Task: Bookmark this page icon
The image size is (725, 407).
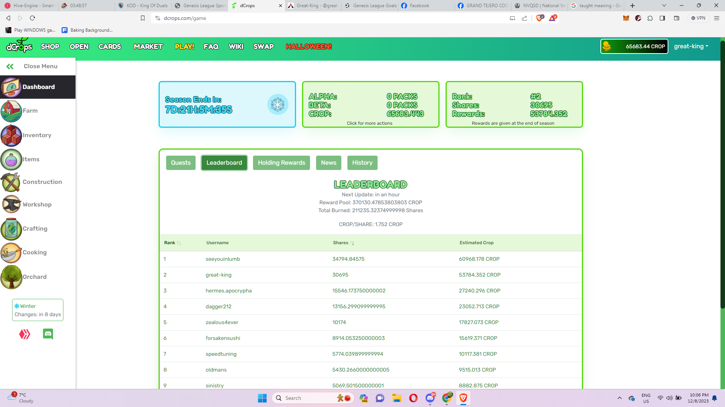Action: (x=143, y=18)
